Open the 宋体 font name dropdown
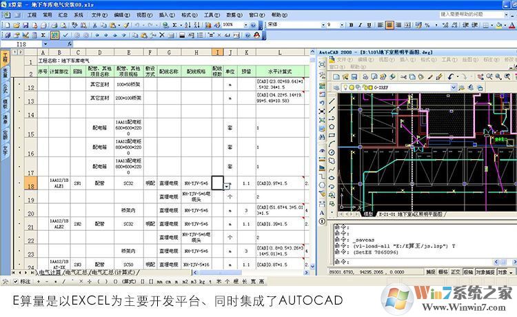This screenshot has height=317, width=517. (323, 25)
